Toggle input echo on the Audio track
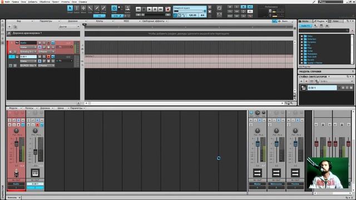Image resolution: width=356 pixels, height=200 pixels. (x=53, y=43)
